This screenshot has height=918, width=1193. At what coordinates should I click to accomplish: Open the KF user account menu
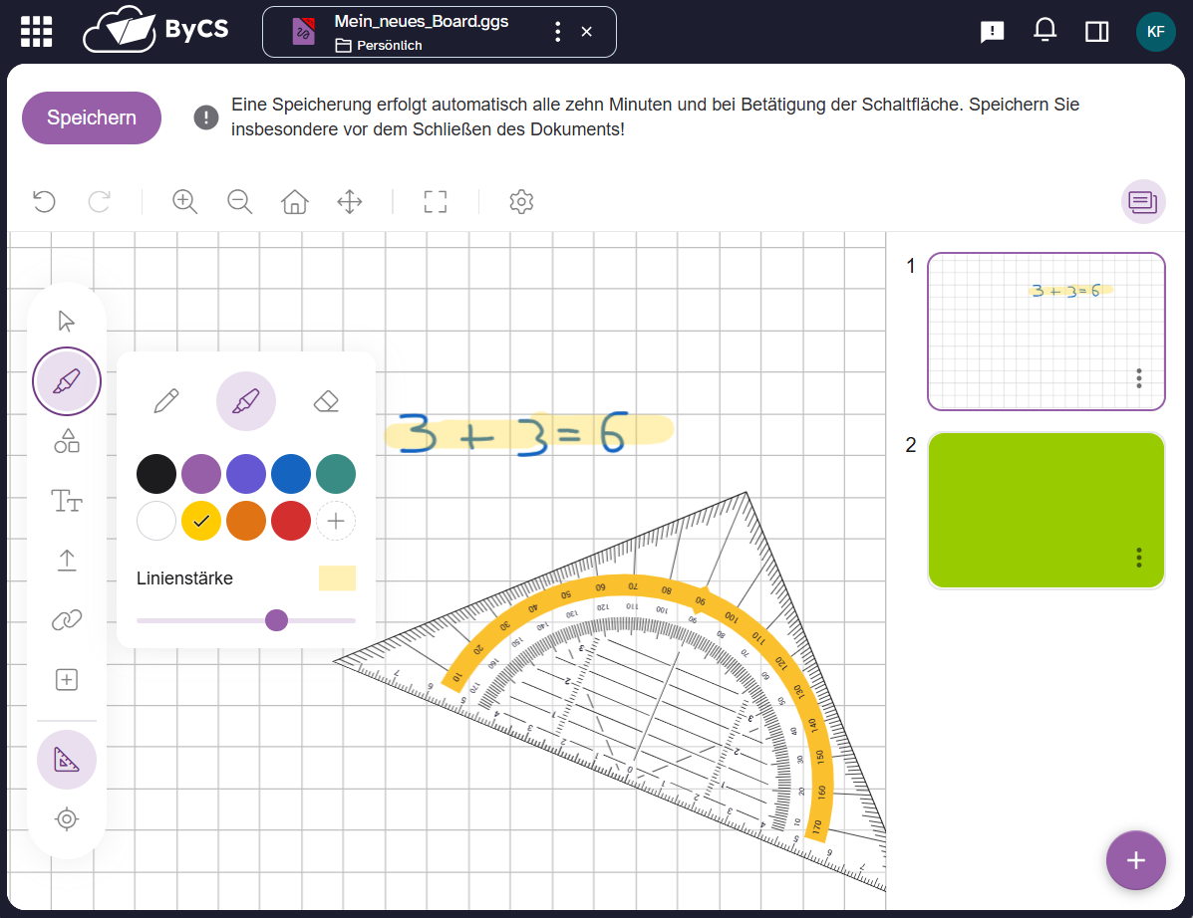[1155, 32]
